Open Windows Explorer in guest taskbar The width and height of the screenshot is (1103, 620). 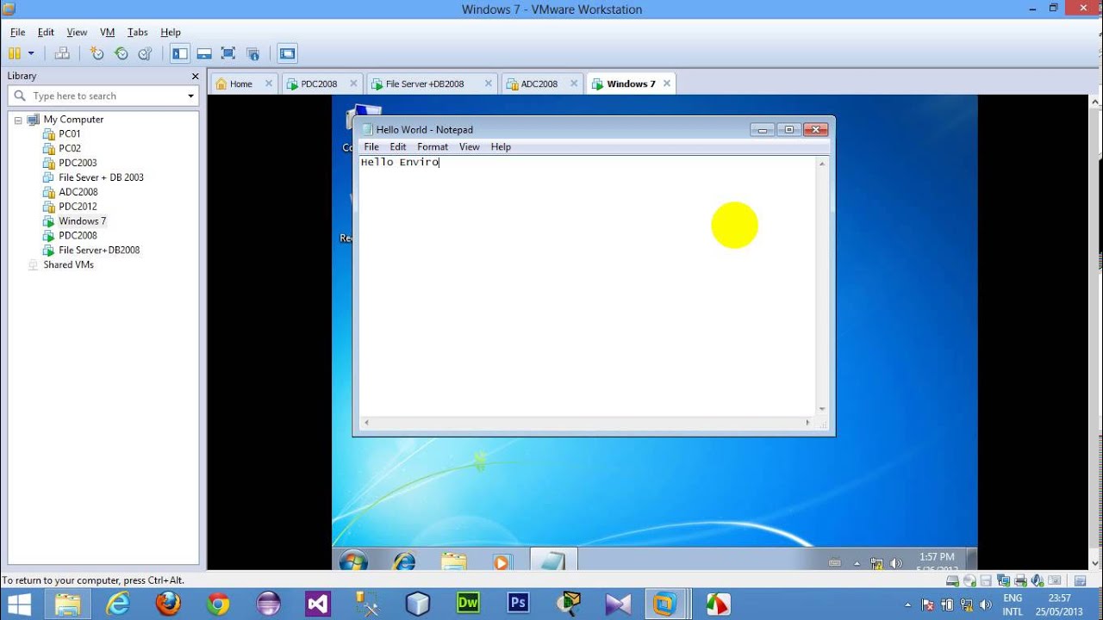click(x=453, y=561)
